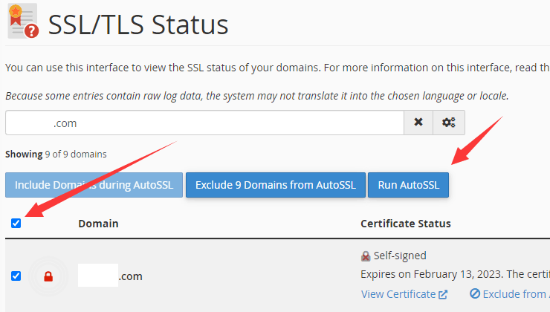This screenshot has width=550, height=312.
Task: Click Exclude 9 Domains from AutoSSL
Action: (276, 185)
